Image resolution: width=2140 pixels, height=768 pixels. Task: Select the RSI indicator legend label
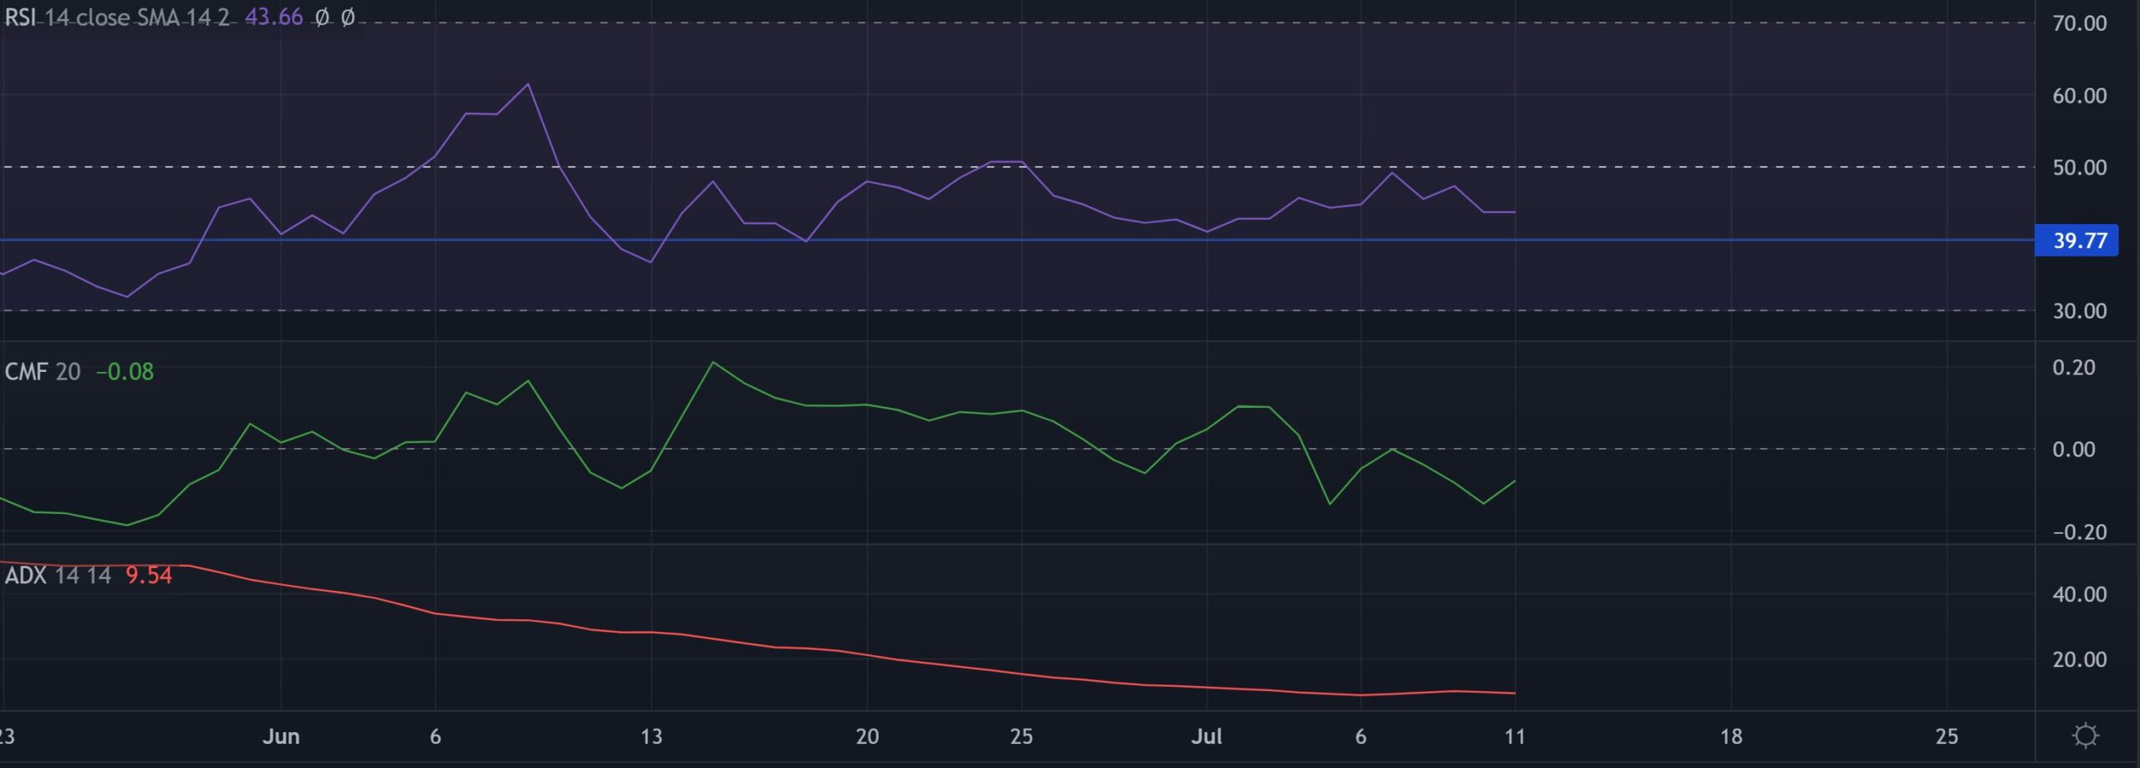[20, 16]
